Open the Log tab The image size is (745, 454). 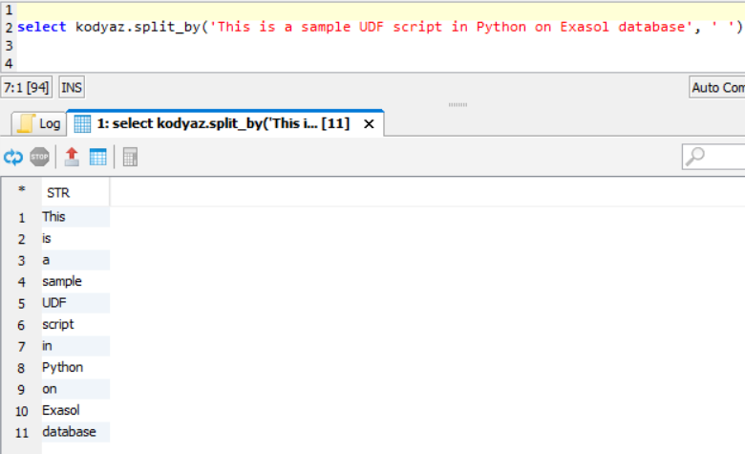pos(39,123)
